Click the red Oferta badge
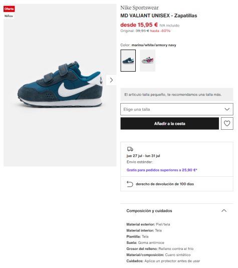Image resolution: width=238 pixels, height=268 pixels. tap(9, 9)
